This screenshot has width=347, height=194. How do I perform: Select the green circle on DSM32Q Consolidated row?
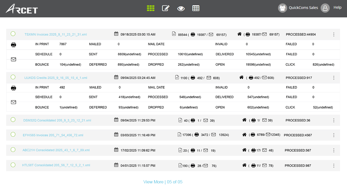coord(13,120)
